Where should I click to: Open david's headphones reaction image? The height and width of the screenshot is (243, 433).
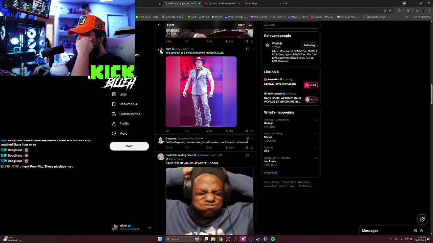coord(209,200)
